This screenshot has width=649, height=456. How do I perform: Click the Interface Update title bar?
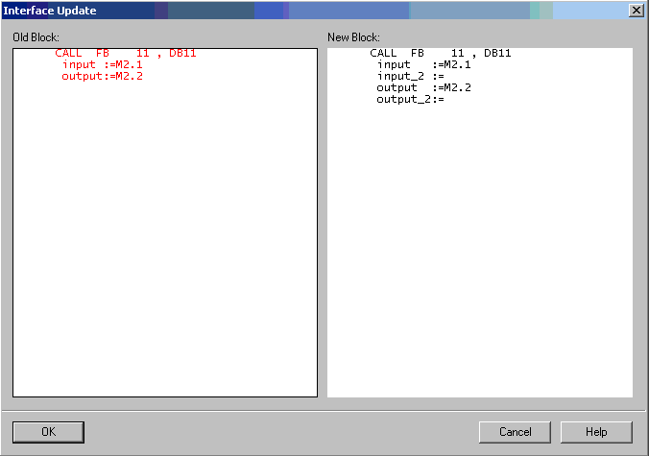(288, 10)
